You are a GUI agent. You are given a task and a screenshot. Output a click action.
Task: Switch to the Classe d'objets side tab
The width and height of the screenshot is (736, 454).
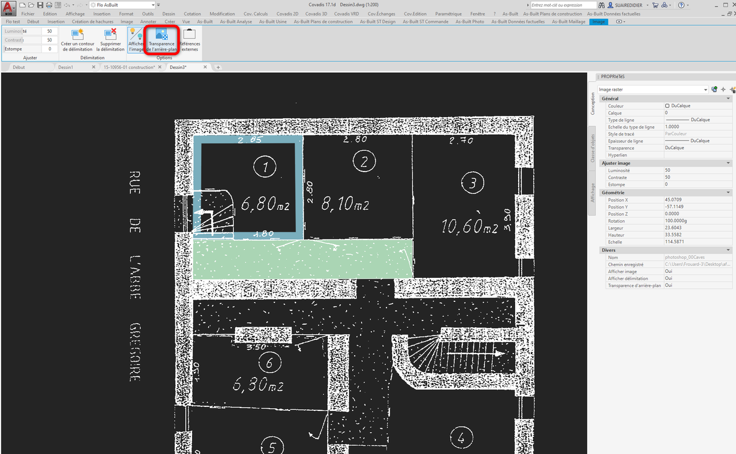[x=592, y=149]
